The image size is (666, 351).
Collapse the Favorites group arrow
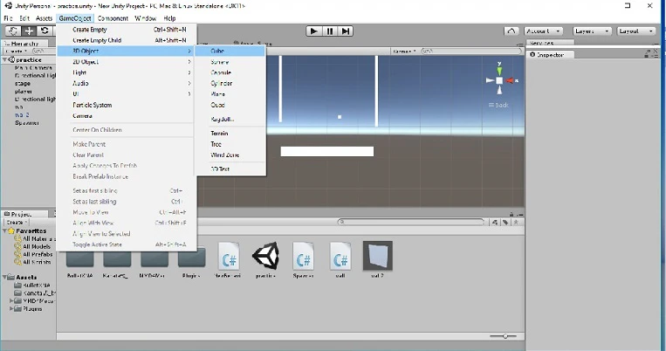[x=4, y=231]
